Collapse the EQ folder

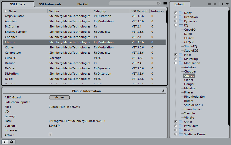coord(176,25)
